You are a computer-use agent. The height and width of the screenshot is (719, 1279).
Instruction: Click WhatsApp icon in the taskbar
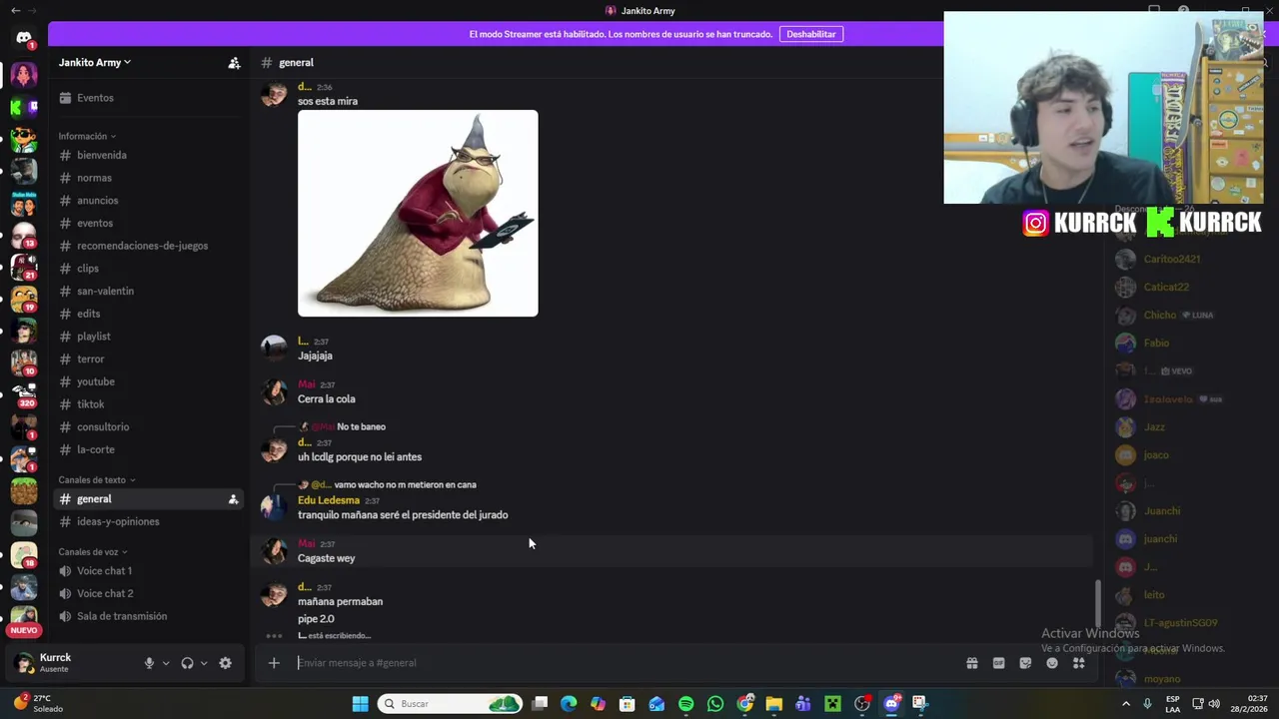pos(715,704)
